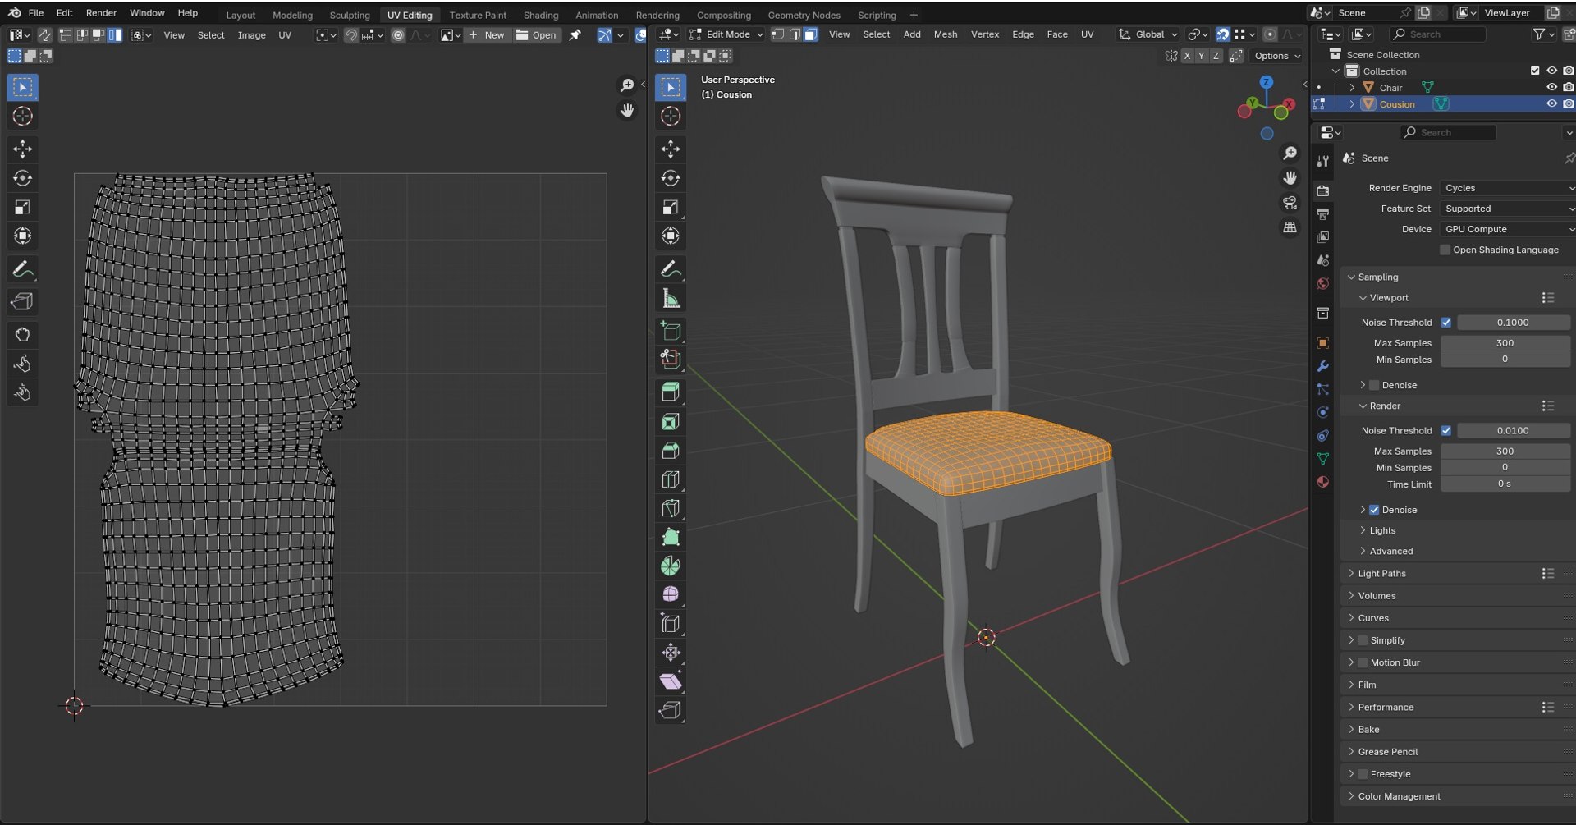The width and height of the screenshot is (1576, 825).
Task: Click the outliner Search field
Action: coord(1438,34)
